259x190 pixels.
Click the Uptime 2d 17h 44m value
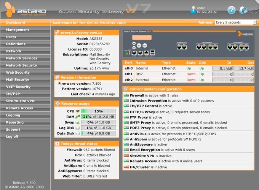pos(99,68)
